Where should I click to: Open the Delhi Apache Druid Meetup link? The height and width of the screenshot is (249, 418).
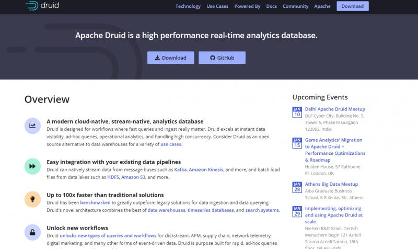(x=335, y=109)
